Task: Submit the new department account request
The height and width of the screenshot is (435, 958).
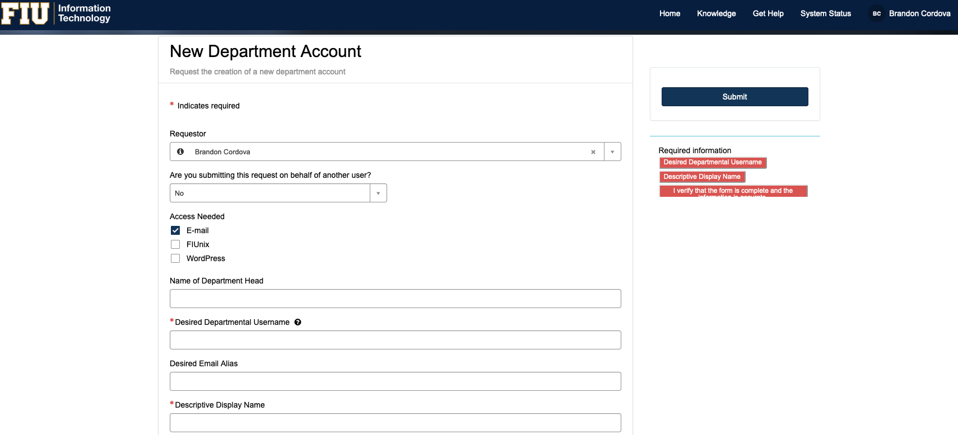Action: coord(734,97)
